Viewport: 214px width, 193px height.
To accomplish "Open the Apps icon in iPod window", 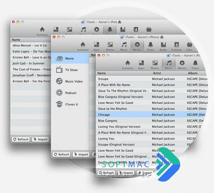I will tap(56, 30).
